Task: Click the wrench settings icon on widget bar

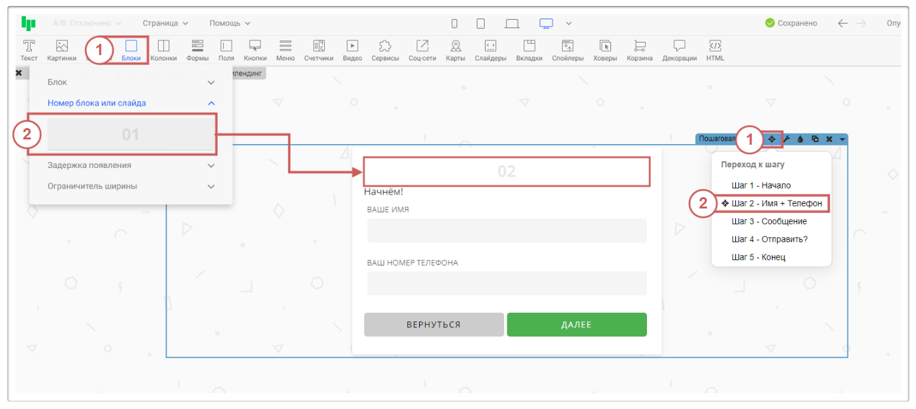Action: [x=786, y=139]
